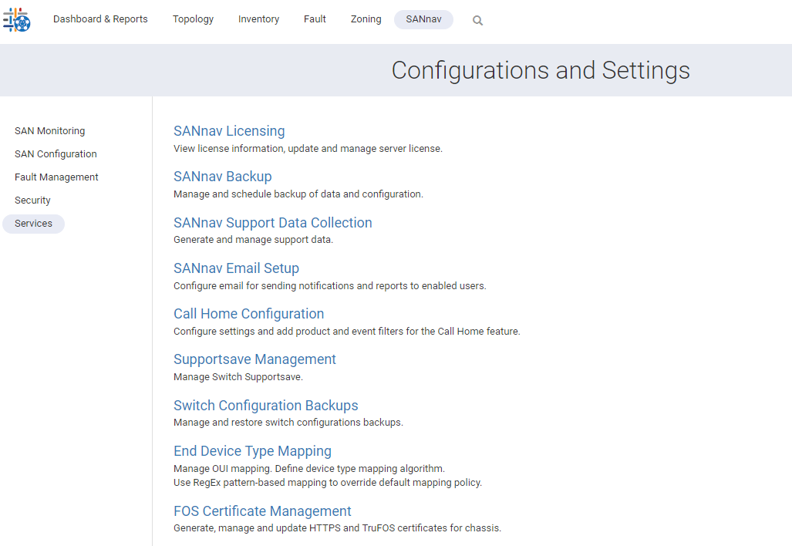
Task: Open the Zoning menu
Action: (x=366, y=19)
